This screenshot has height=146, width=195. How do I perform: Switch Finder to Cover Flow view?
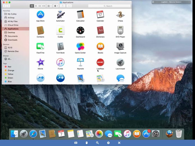44,6
